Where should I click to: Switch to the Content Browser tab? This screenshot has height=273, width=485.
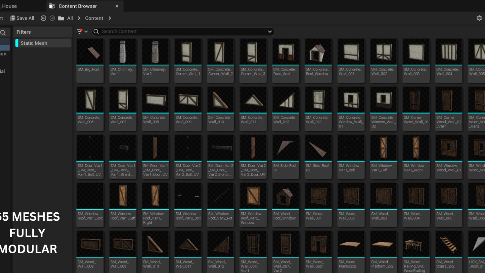click(77, 6)
